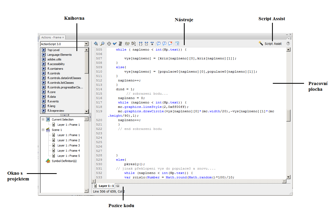Open Language Elements package

pyautogui.click(x=59, y=55)
